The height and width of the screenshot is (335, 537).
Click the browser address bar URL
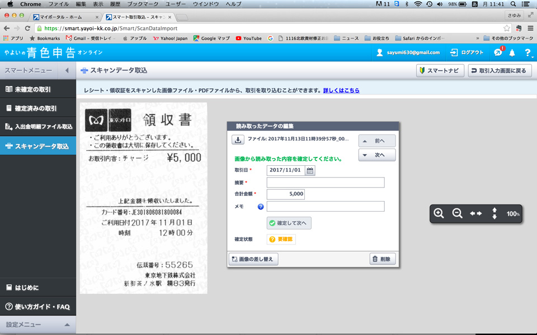111,28
